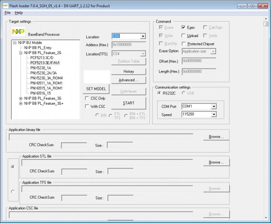The height and width of the screenshot is (223, 271).
Task: Open the File menu
Action: point(7,13)
